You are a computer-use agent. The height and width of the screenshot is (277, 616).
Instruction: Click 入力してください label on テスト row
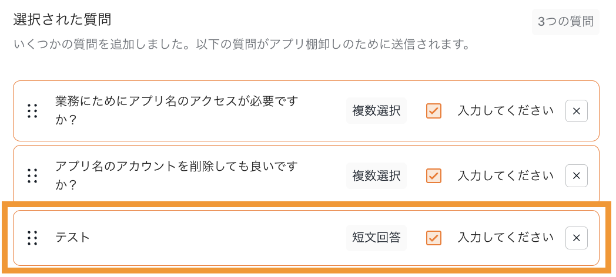505,238
